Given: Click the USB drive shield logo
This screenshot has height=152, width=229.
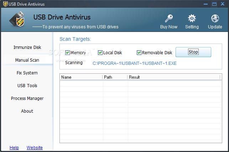Looking at the screenshot, I should coord(17,19).
